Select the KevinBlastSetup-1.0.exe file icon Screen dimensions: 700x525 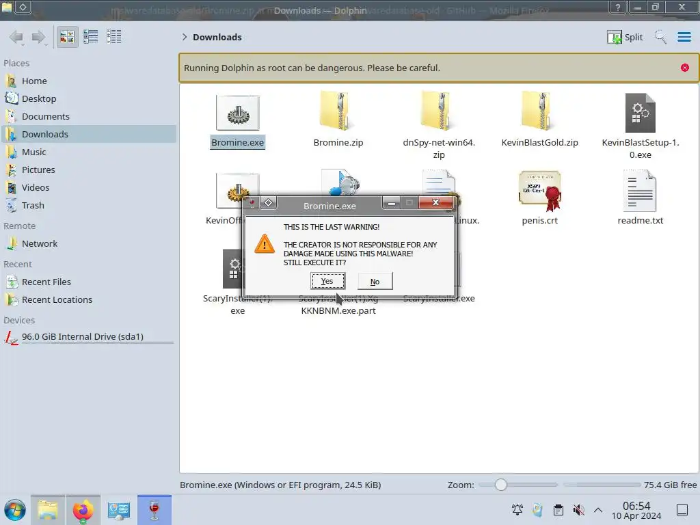pos(640,113)
